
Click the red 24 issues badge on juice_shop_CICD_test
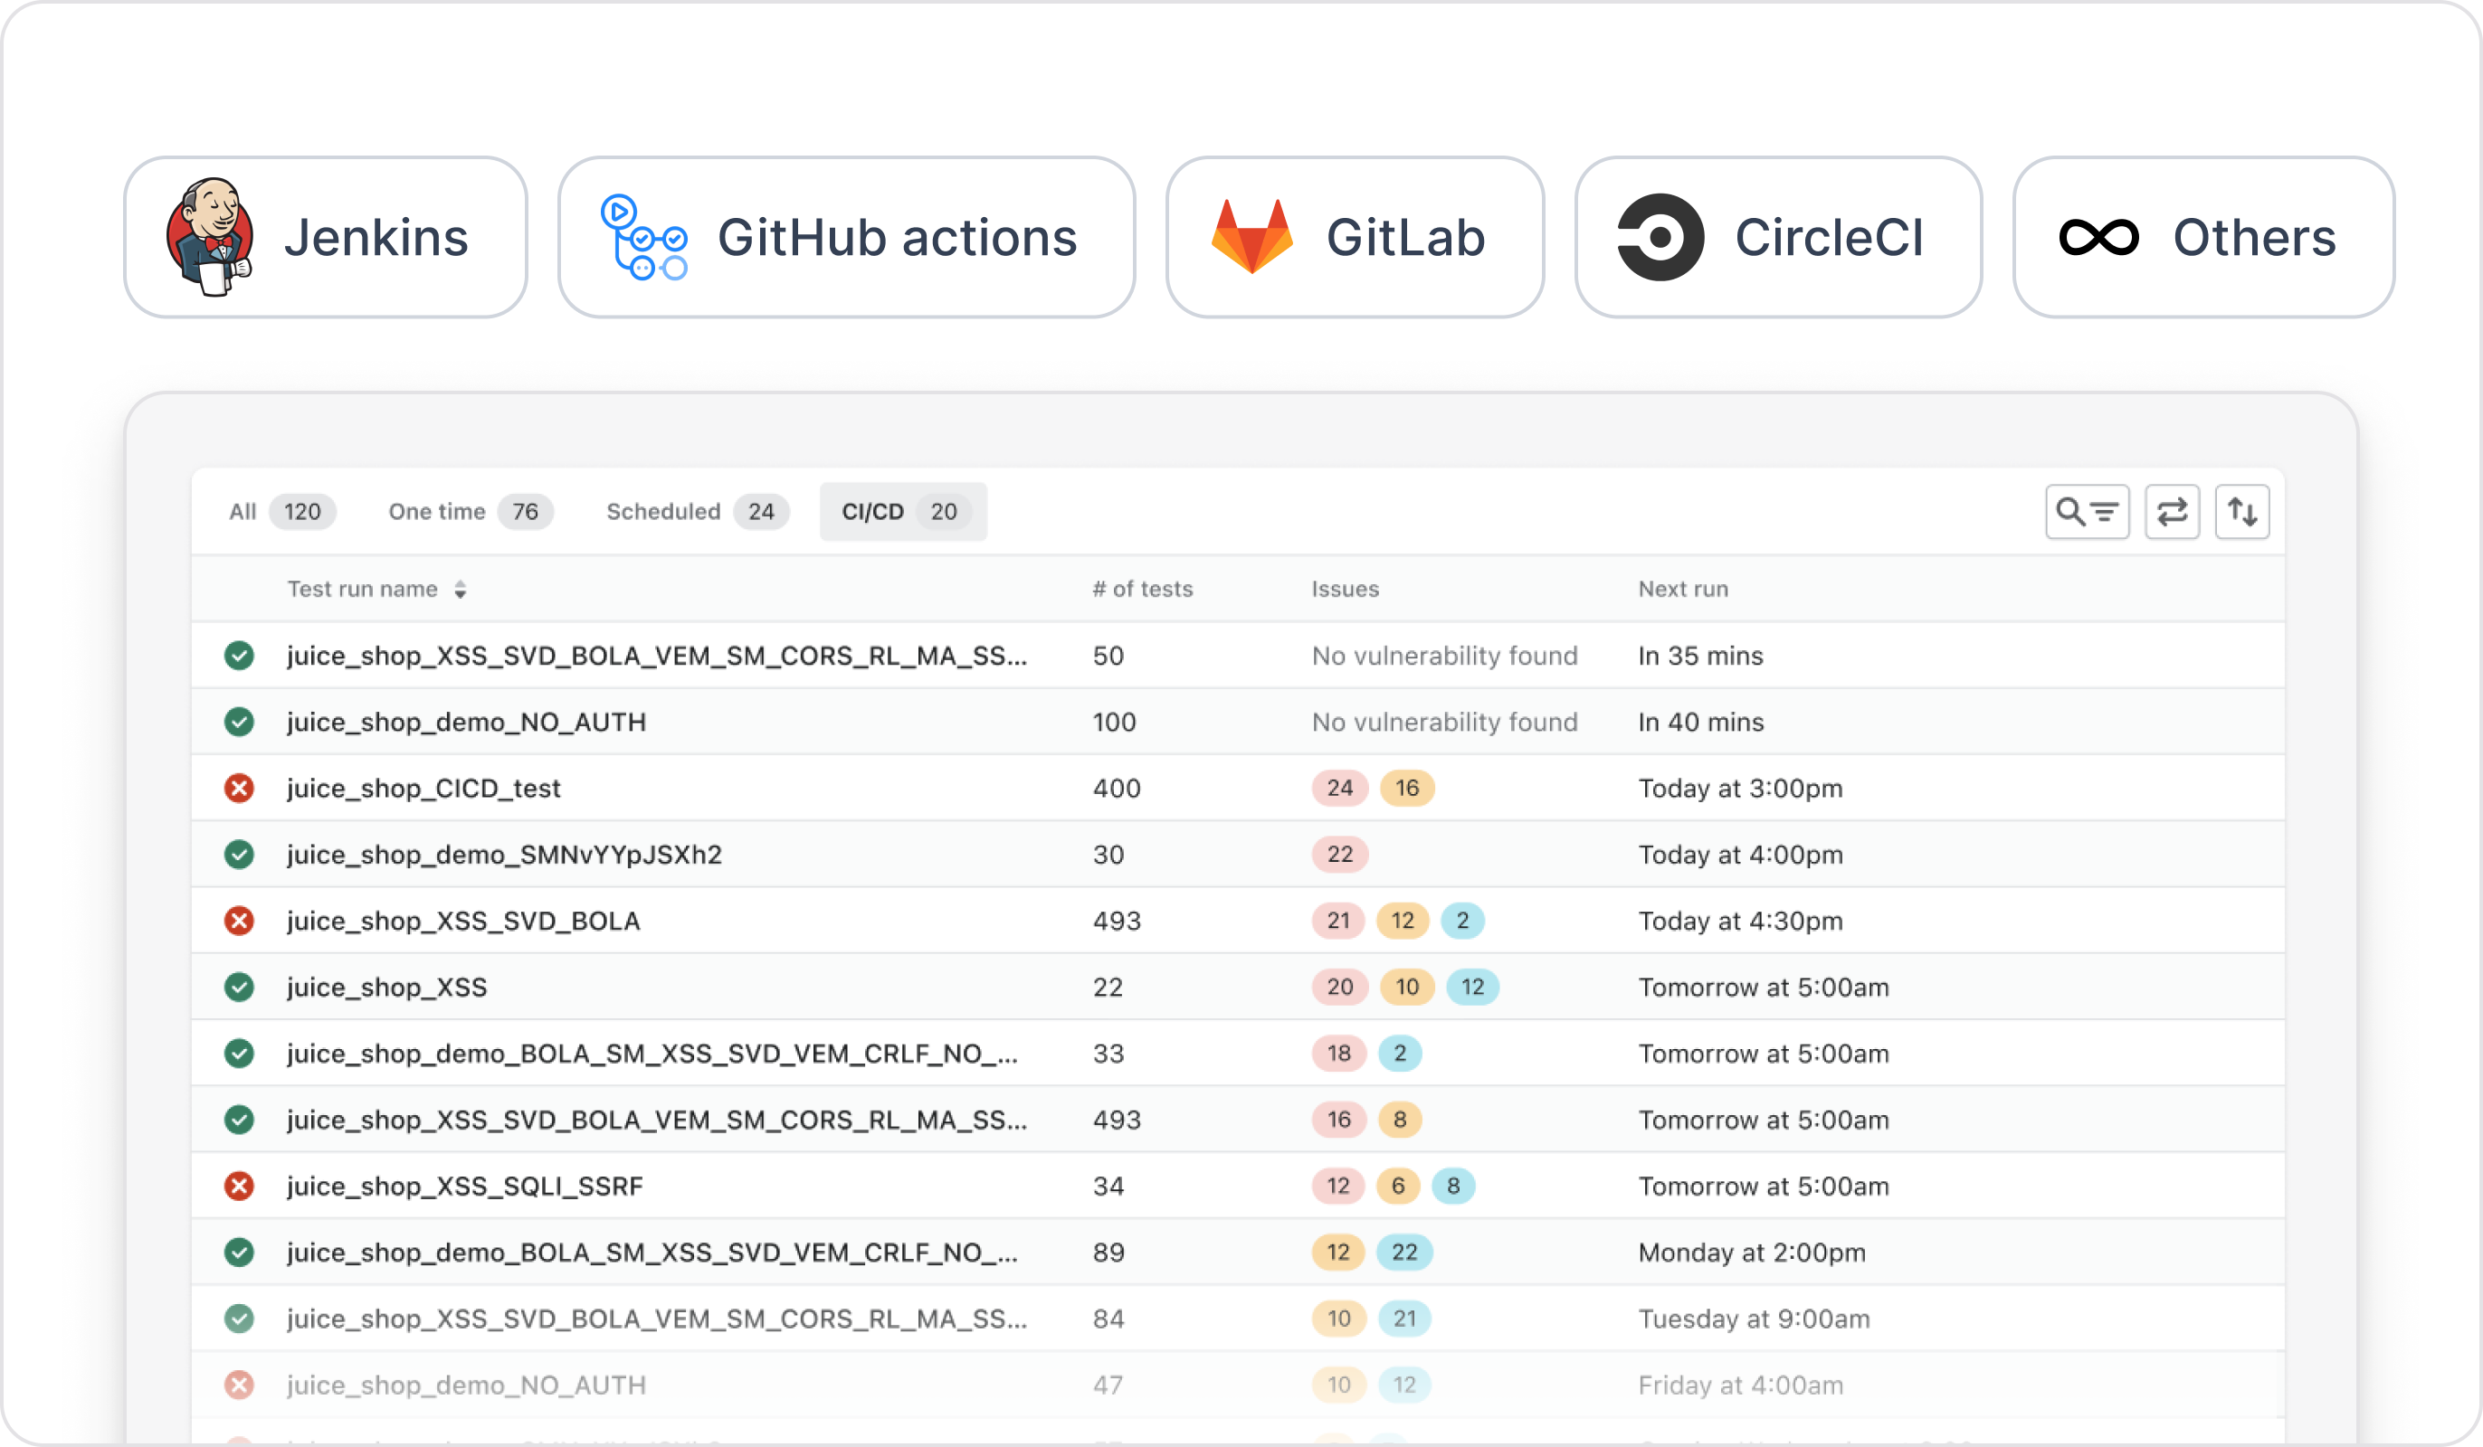[1338, 788]
